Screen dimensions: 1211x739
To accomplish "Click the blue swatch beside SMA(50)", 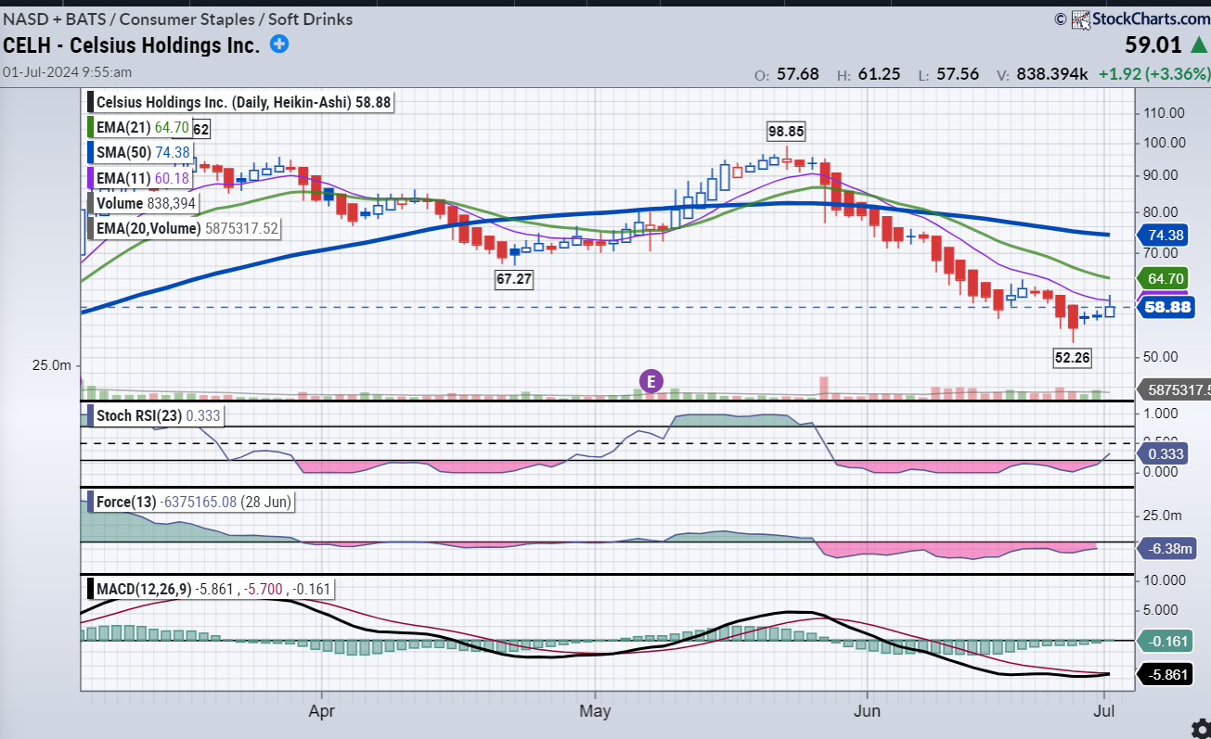I will 90,153.
